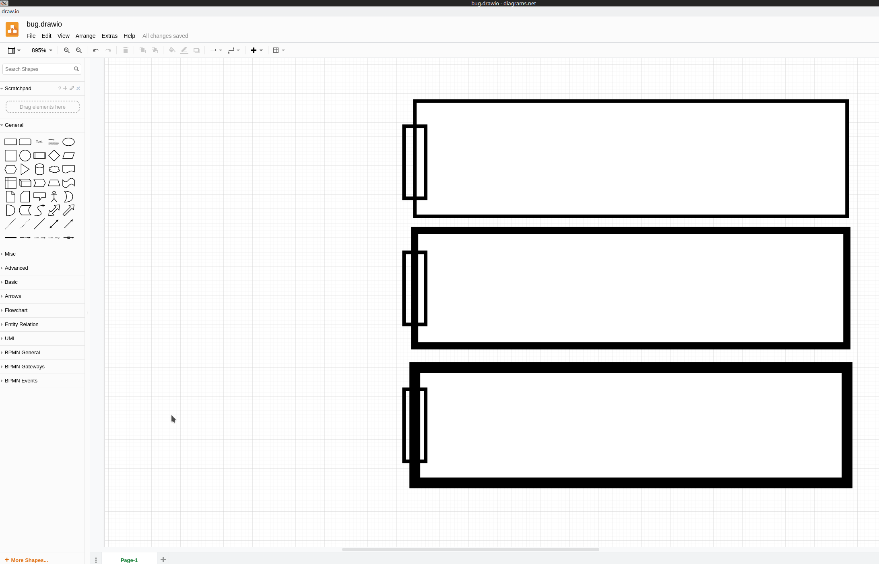Open the connection arrow style dropdown
Screen dimensions: 879x564
[x=216, y=50]
